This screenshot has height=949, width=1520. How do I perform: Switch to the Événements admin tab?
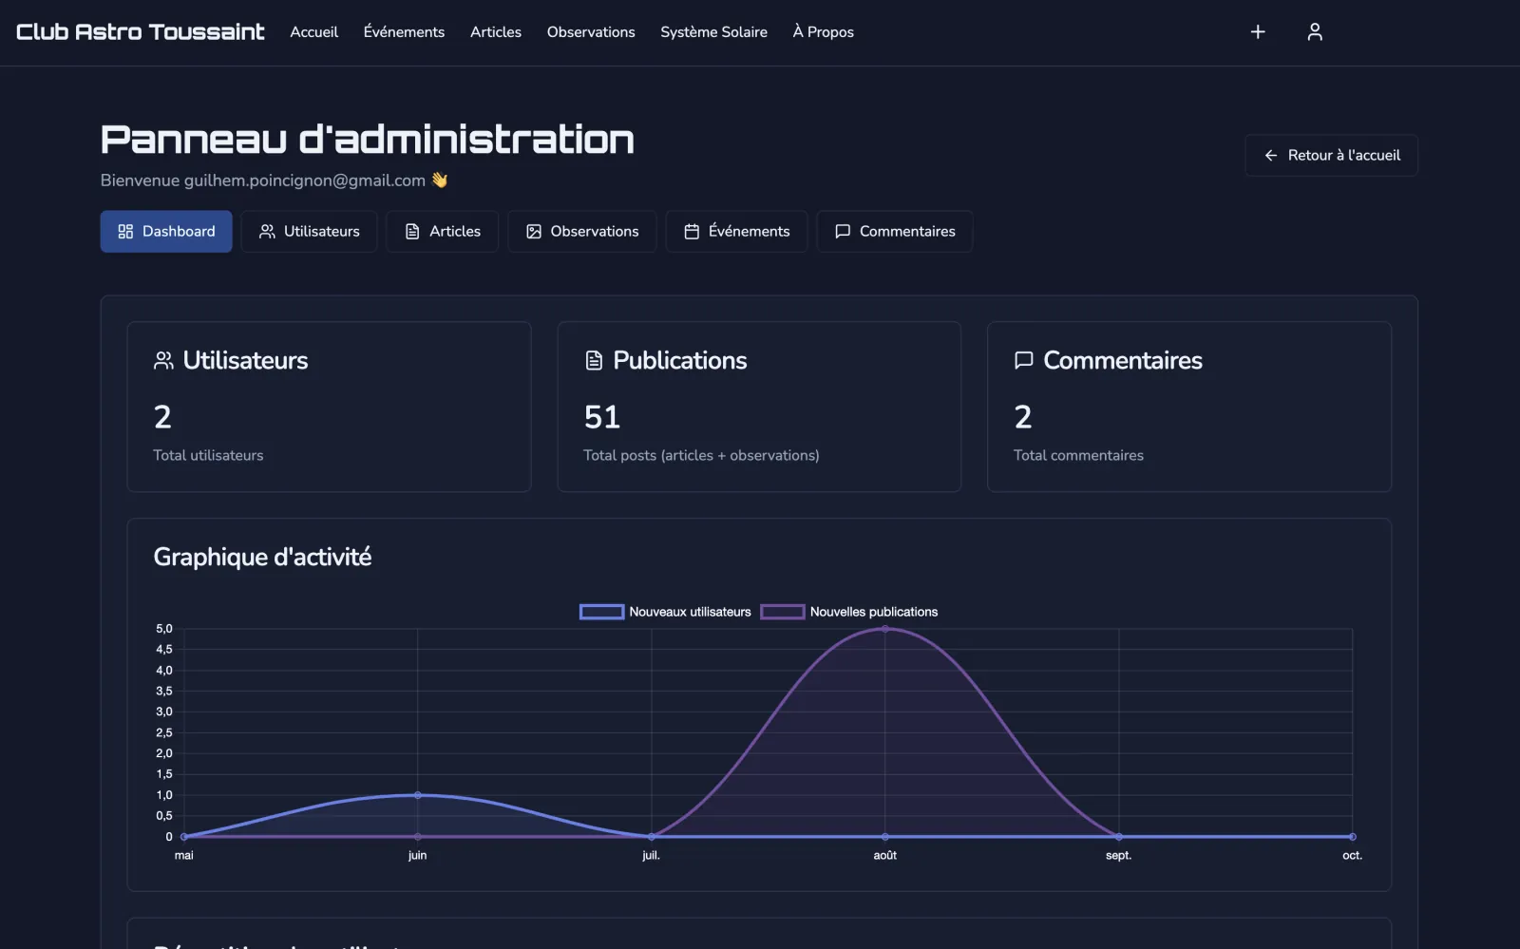point(736,232)
